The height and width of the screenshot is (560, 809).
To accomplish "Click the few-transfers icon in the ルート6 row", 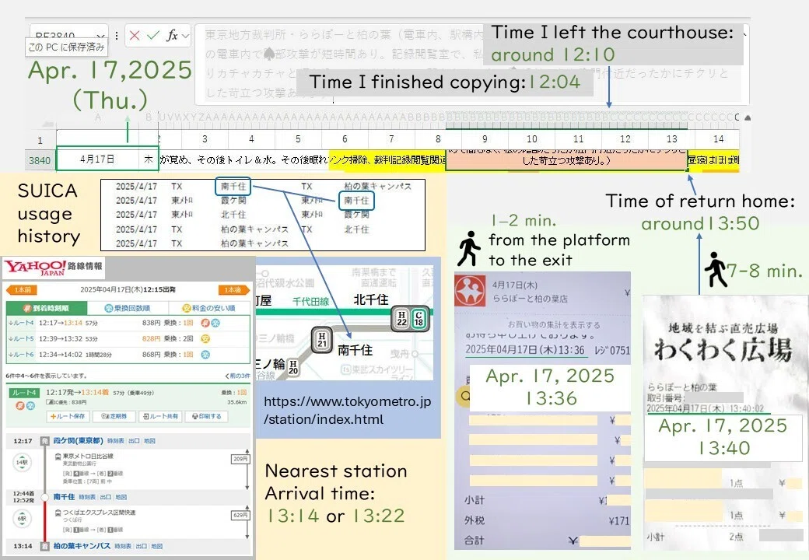I will click(x=205, y=355).
